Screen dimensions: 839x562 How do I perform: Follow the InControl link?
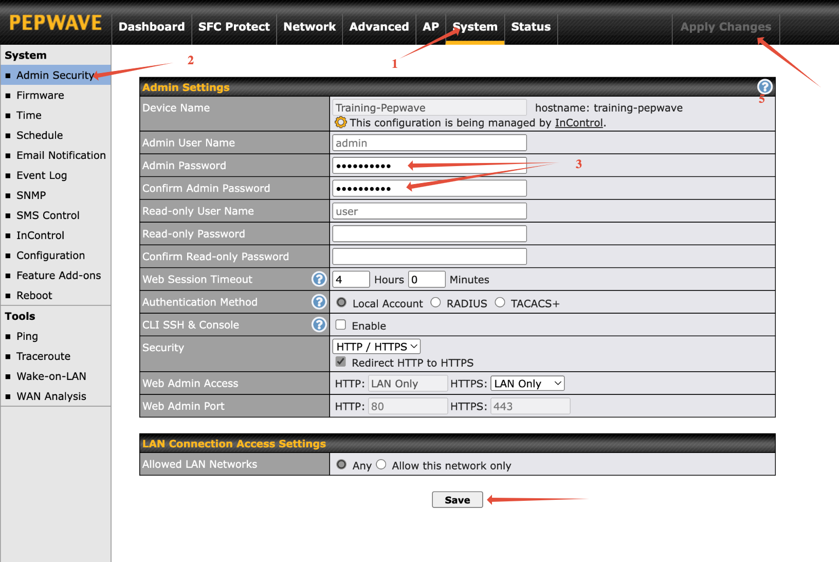pyautogui.click(x=579, y=123)
